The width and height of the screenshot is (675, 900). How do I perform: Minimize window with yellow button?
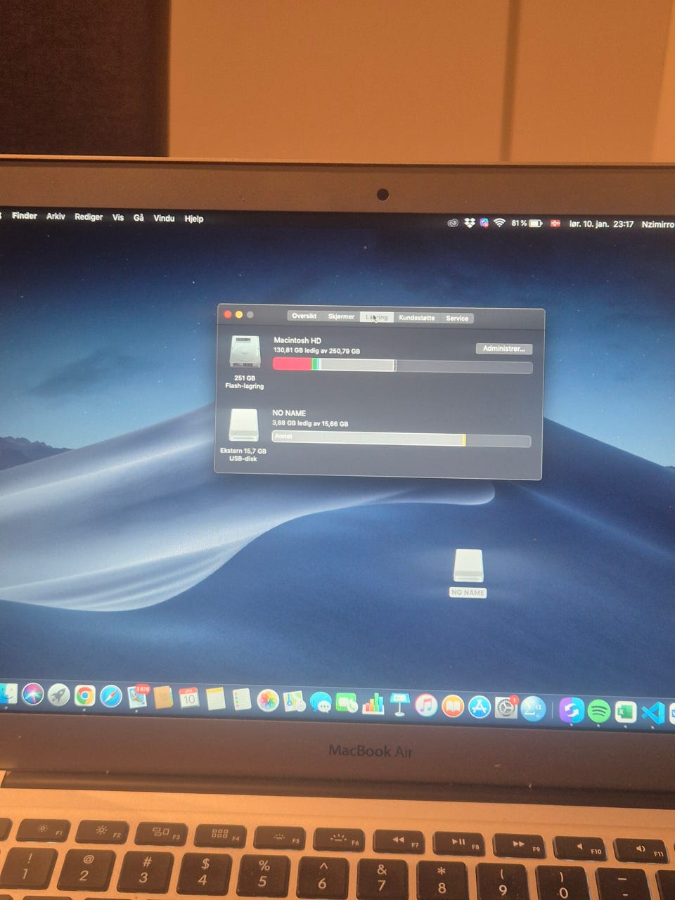pyautogui.click(x=239, y=314)
